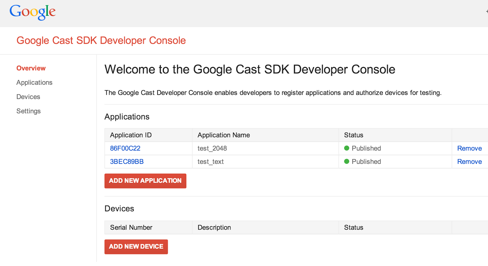Open the Google Cast SDK Developer Console title link
Viewport: 488px width, 266px height.
coord(101,40)
